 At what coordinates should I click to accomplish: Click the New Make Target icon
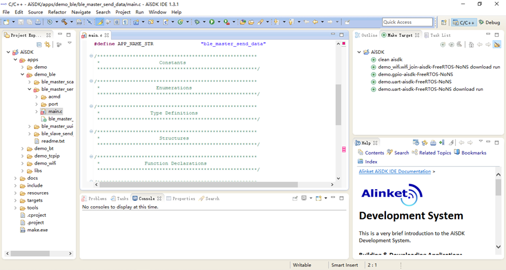click(x=443, y=45)
